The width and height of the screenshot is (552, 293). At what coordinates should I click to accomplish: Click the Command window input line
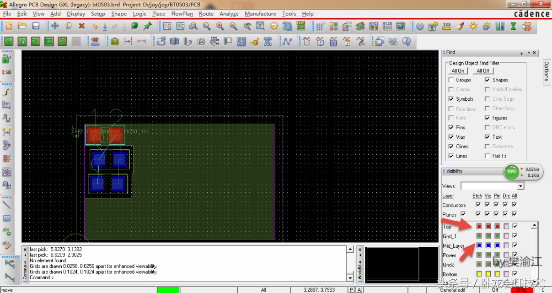[187, 277]
